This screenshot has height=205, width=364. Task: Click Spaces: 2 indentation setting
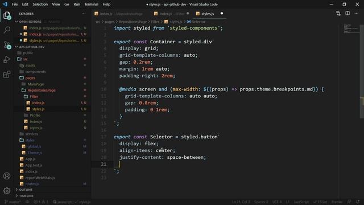click(261, 202)
